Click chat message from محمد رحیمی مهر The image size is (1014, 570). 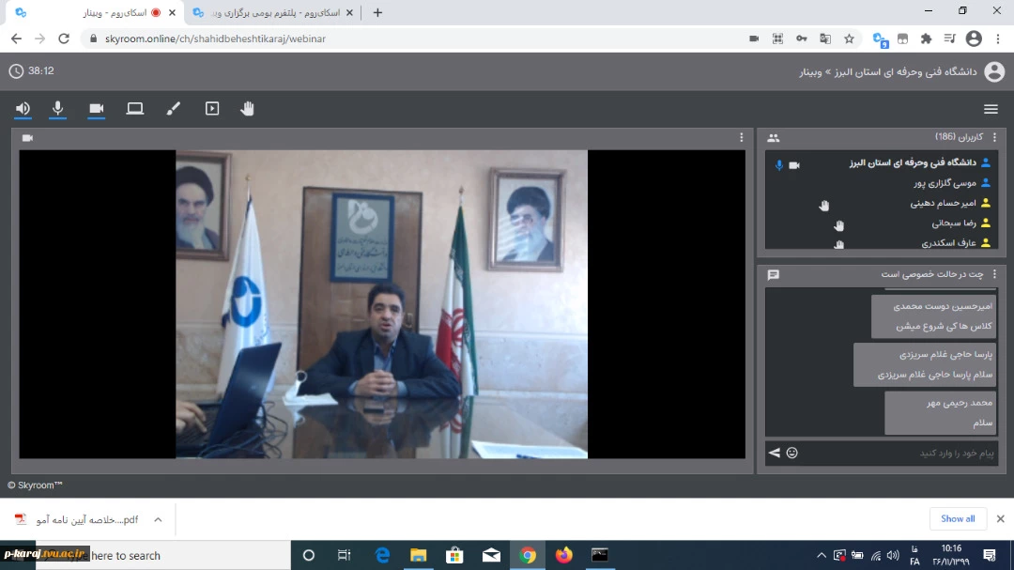click(940, 413)
